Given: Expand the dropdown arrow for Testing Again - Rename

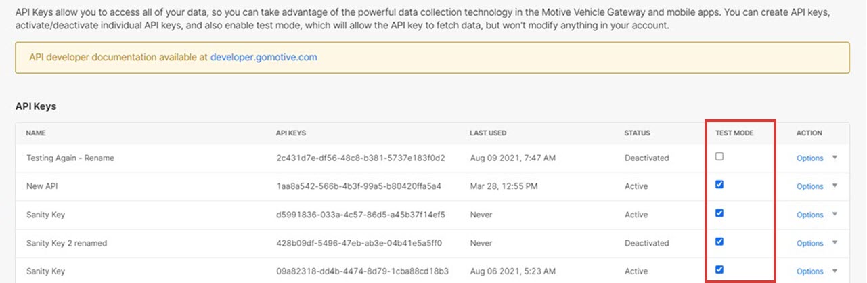Looking at the screenshot, I should (x=835, y=158).
